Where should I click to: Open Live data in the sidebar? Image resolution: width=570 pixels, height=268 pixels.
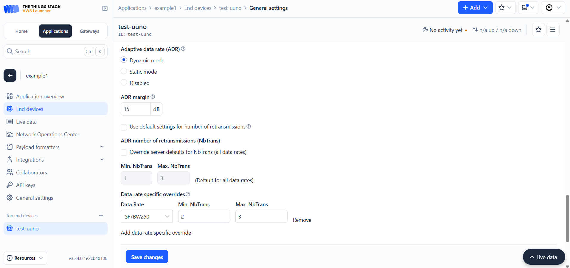pos(26,122)
